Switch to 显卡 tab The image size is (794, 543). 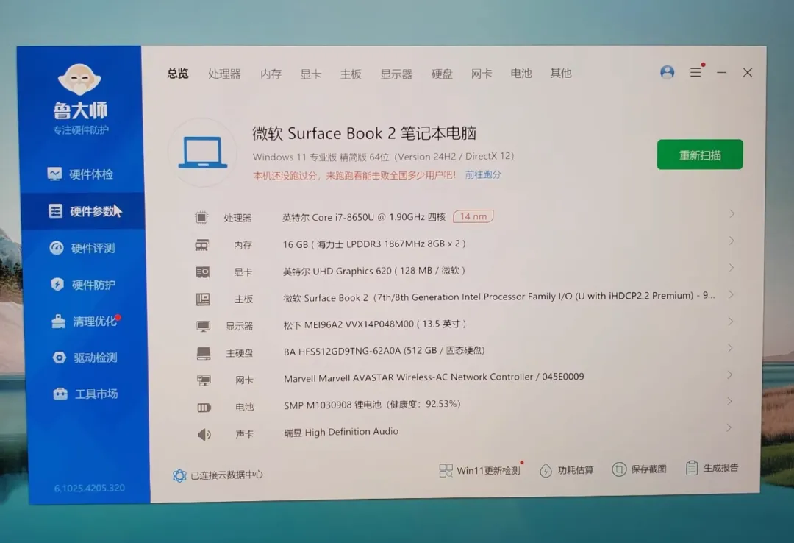pos(311,74)
